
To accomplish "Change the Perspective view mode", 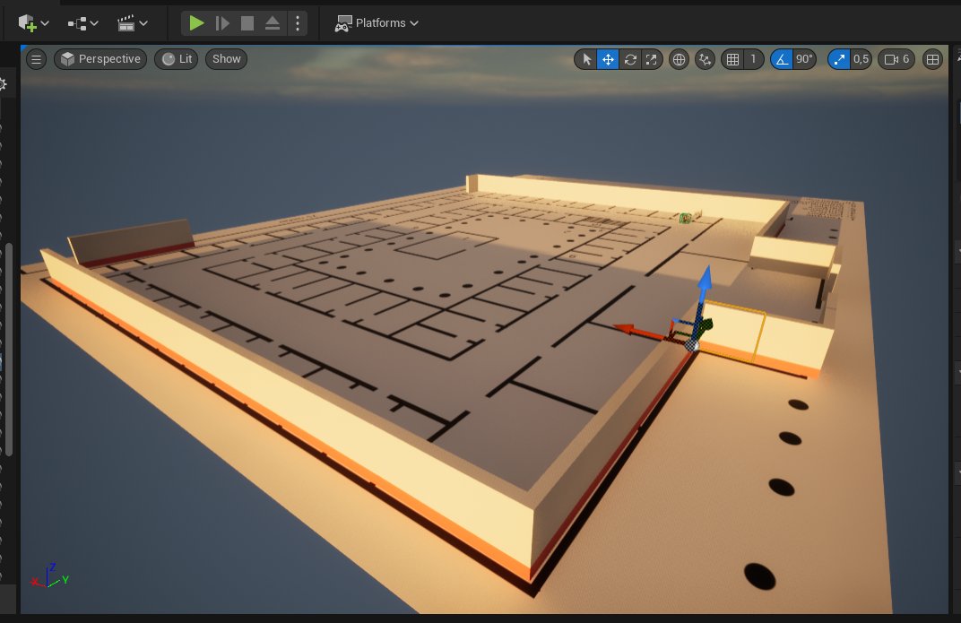I will (100, 59).
